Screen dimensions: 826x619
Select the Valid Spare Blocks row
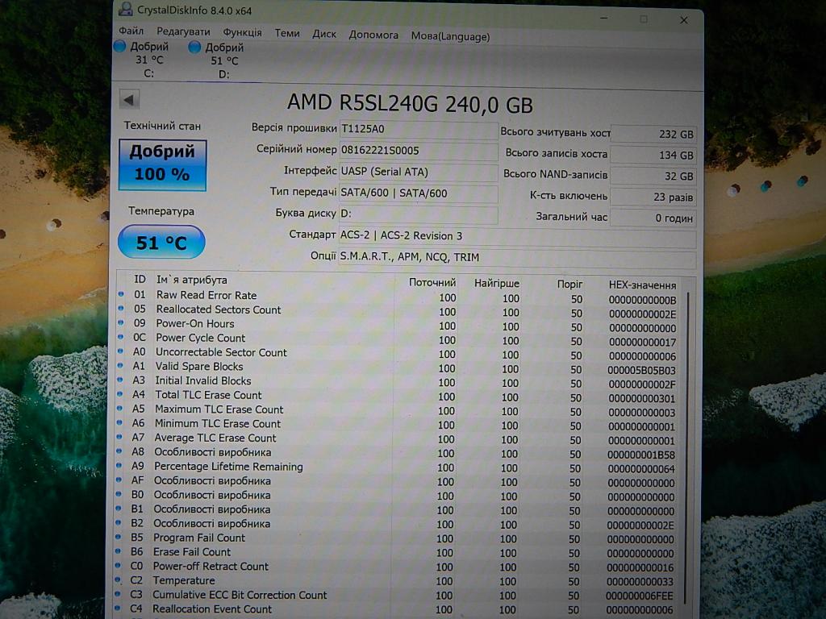[x=398, y=368]
